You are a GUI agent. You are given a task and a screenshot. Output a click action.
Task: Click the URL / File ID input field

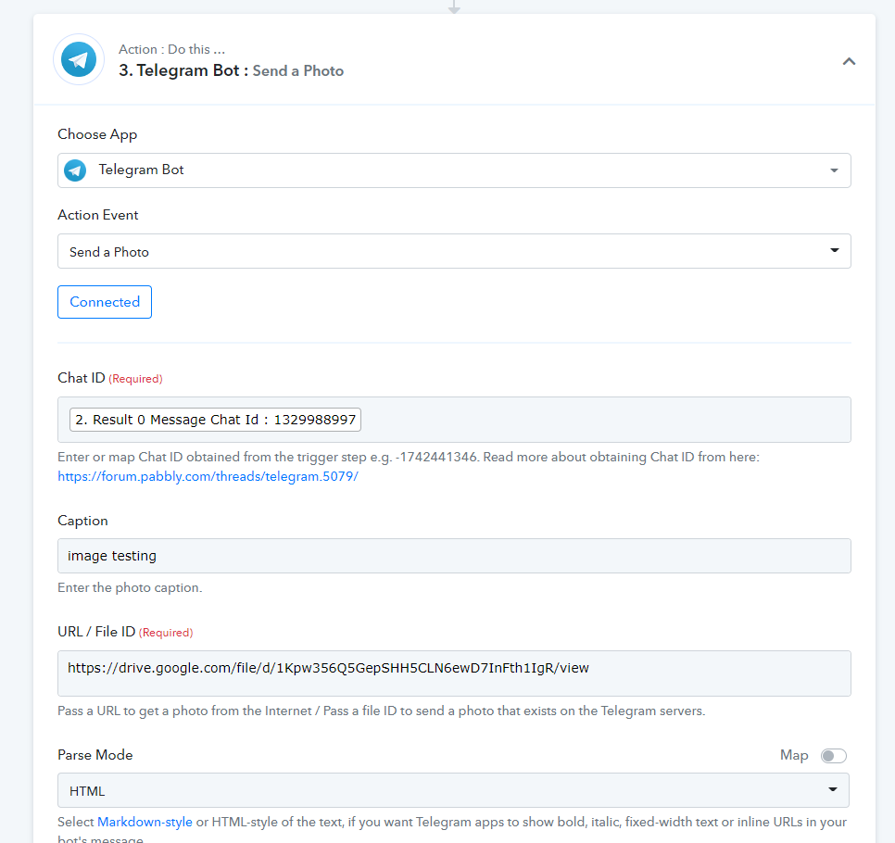click(x=454, y=673)
